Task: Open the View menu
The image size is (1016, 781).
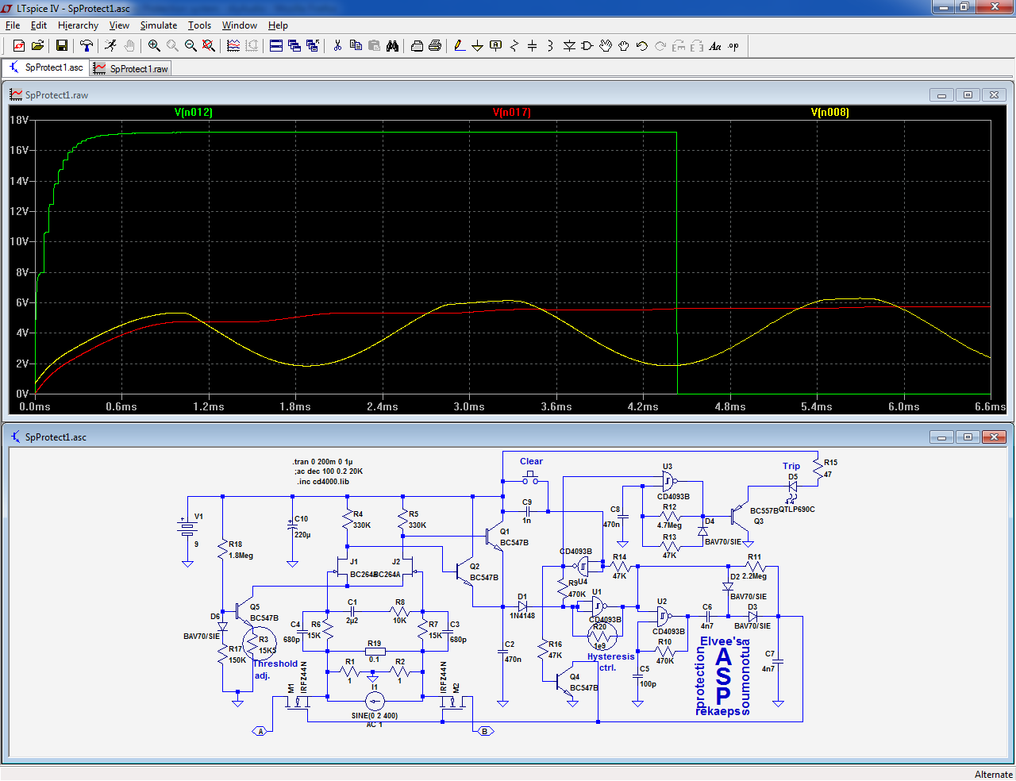Action: tap(119, 25)
